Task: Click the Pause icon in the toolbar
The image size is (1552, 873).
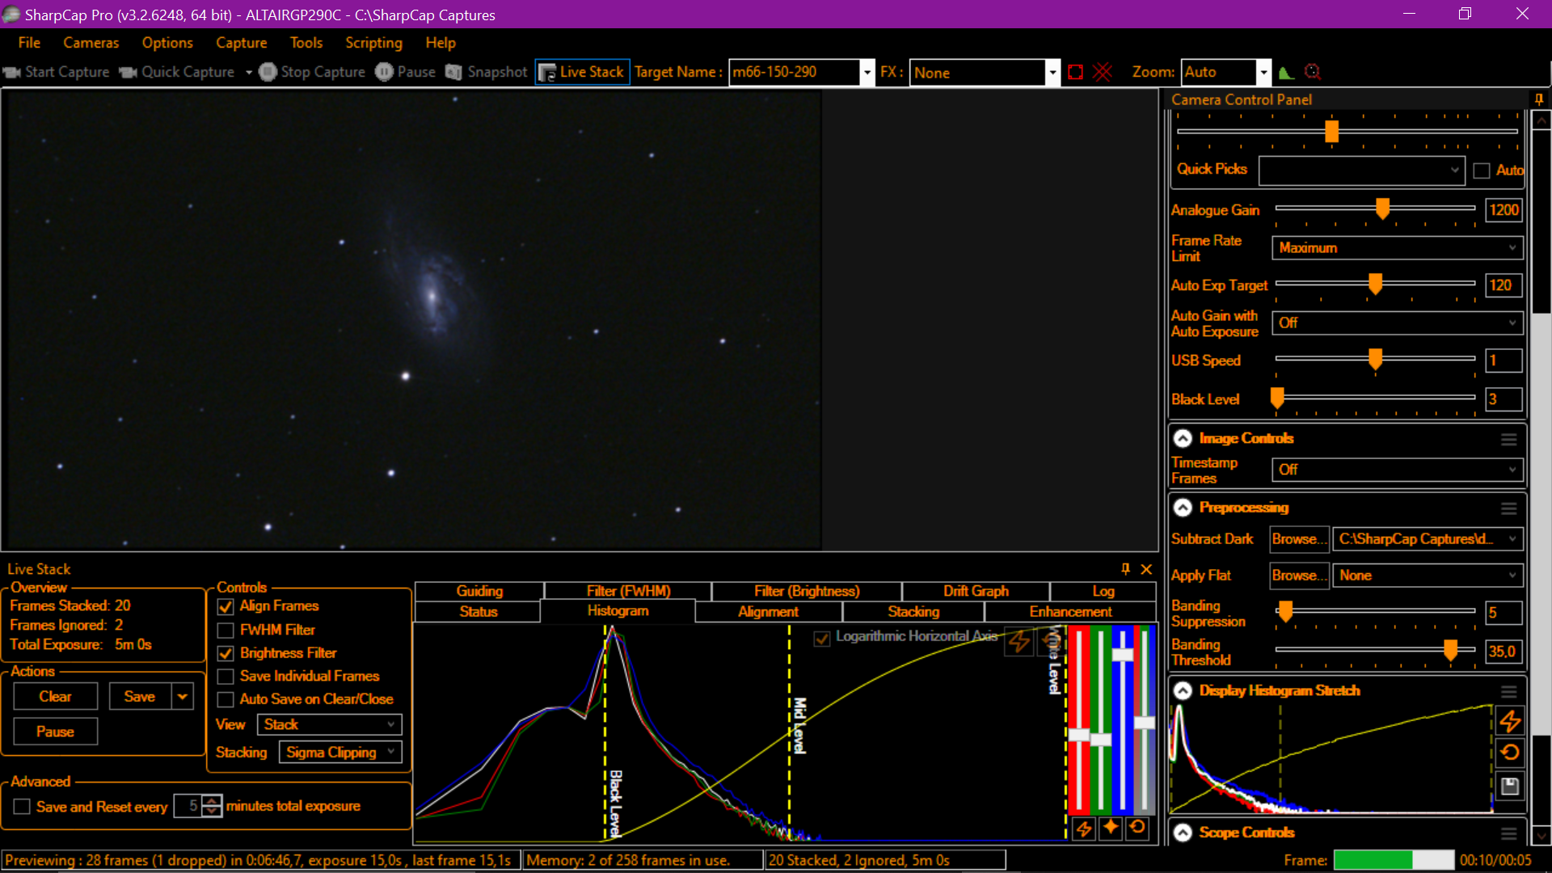Action: click(384, 72)
